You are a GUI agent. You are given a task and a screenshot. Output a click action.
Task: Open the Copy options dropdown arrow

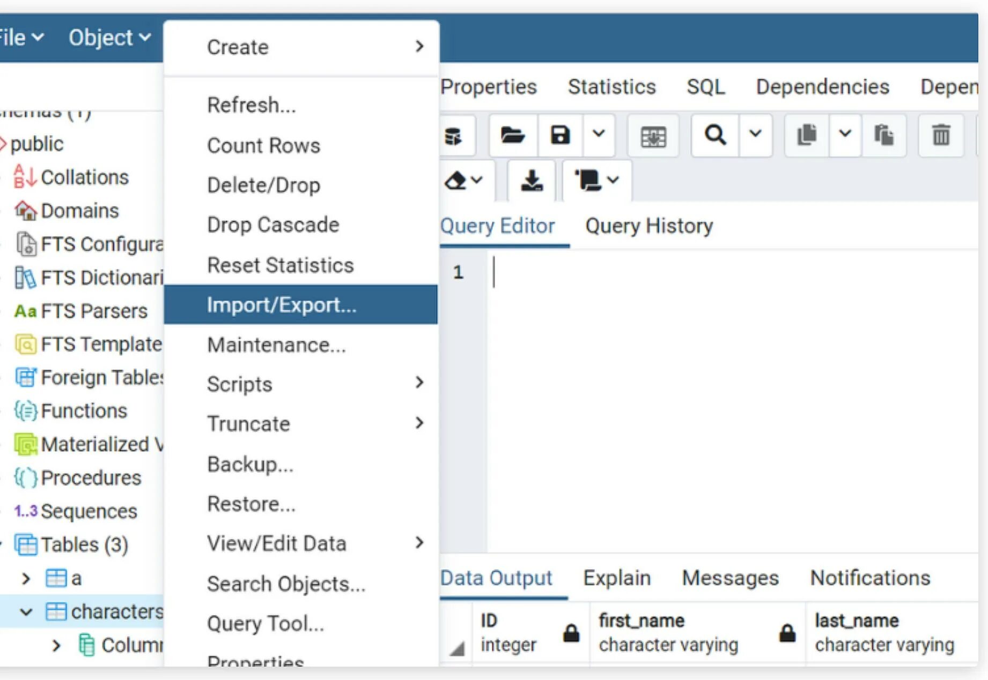[845, 134]
